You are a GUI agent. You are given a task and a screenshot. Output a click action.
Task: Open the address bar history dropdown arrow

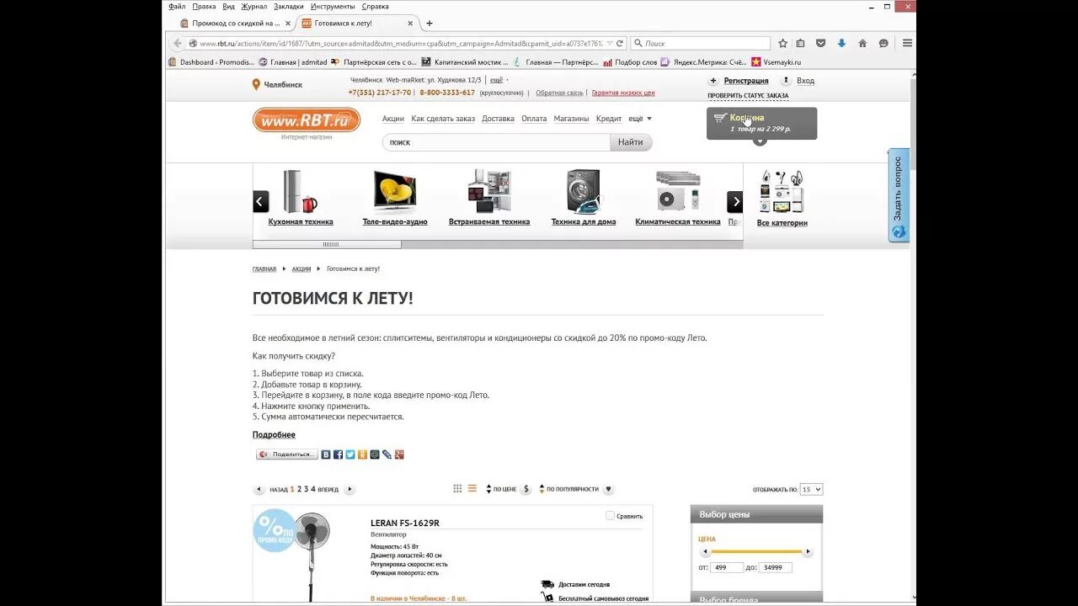609,43
